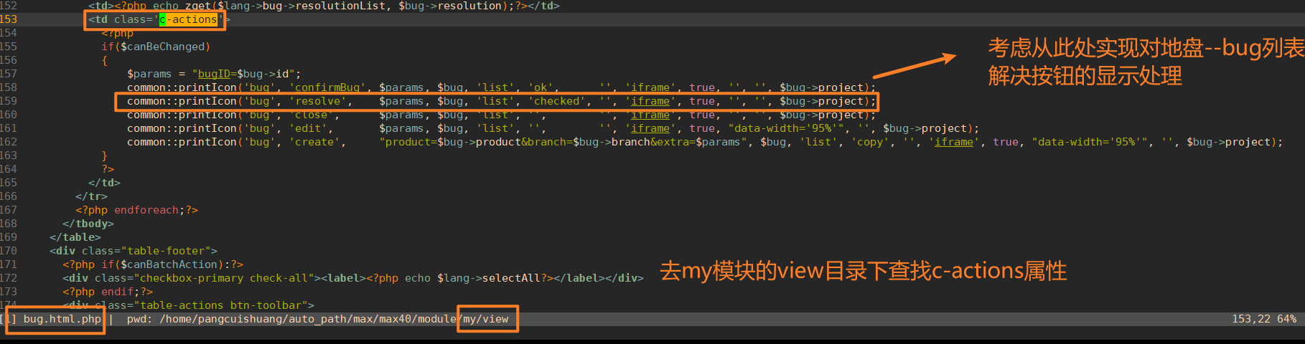The height and width of the screenshot is (344, 1305).
Task: Click the 'confirmBug' argument
Action: point(327,87)
